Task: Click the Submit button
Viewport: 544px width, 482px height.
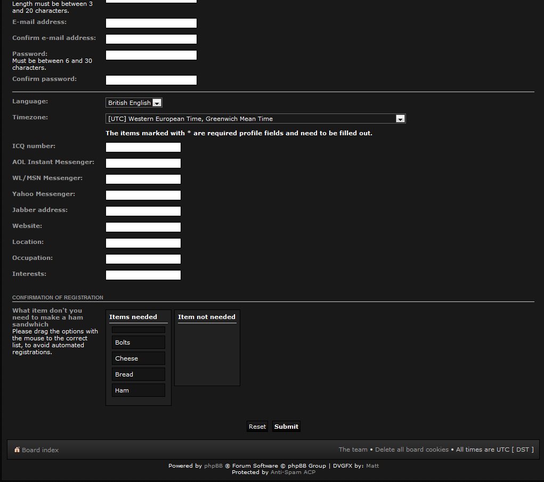Action: click(286, 427)
